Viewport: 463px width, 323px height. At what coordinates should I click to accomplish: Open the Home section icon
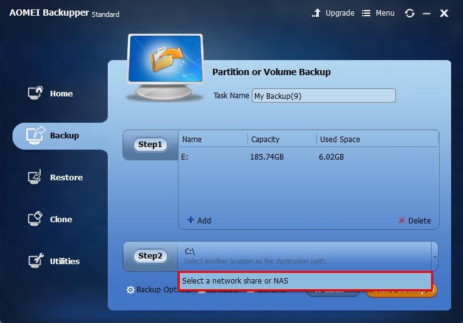point(36,93)
